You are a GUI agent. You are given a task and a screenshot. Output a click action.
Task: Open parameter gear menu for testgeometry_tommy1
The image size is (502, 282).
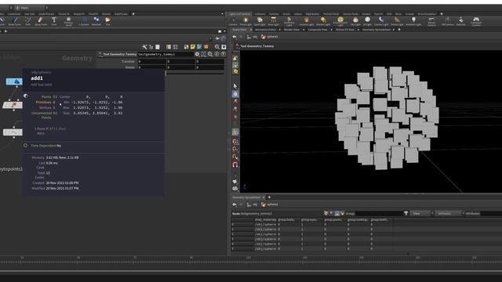click(x=197, y=54)
